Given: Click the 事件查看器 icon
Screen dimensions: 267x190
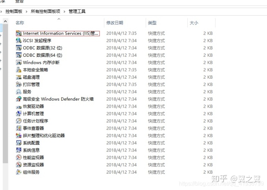Looking at the screenshot, I should [x=19, y=128].
